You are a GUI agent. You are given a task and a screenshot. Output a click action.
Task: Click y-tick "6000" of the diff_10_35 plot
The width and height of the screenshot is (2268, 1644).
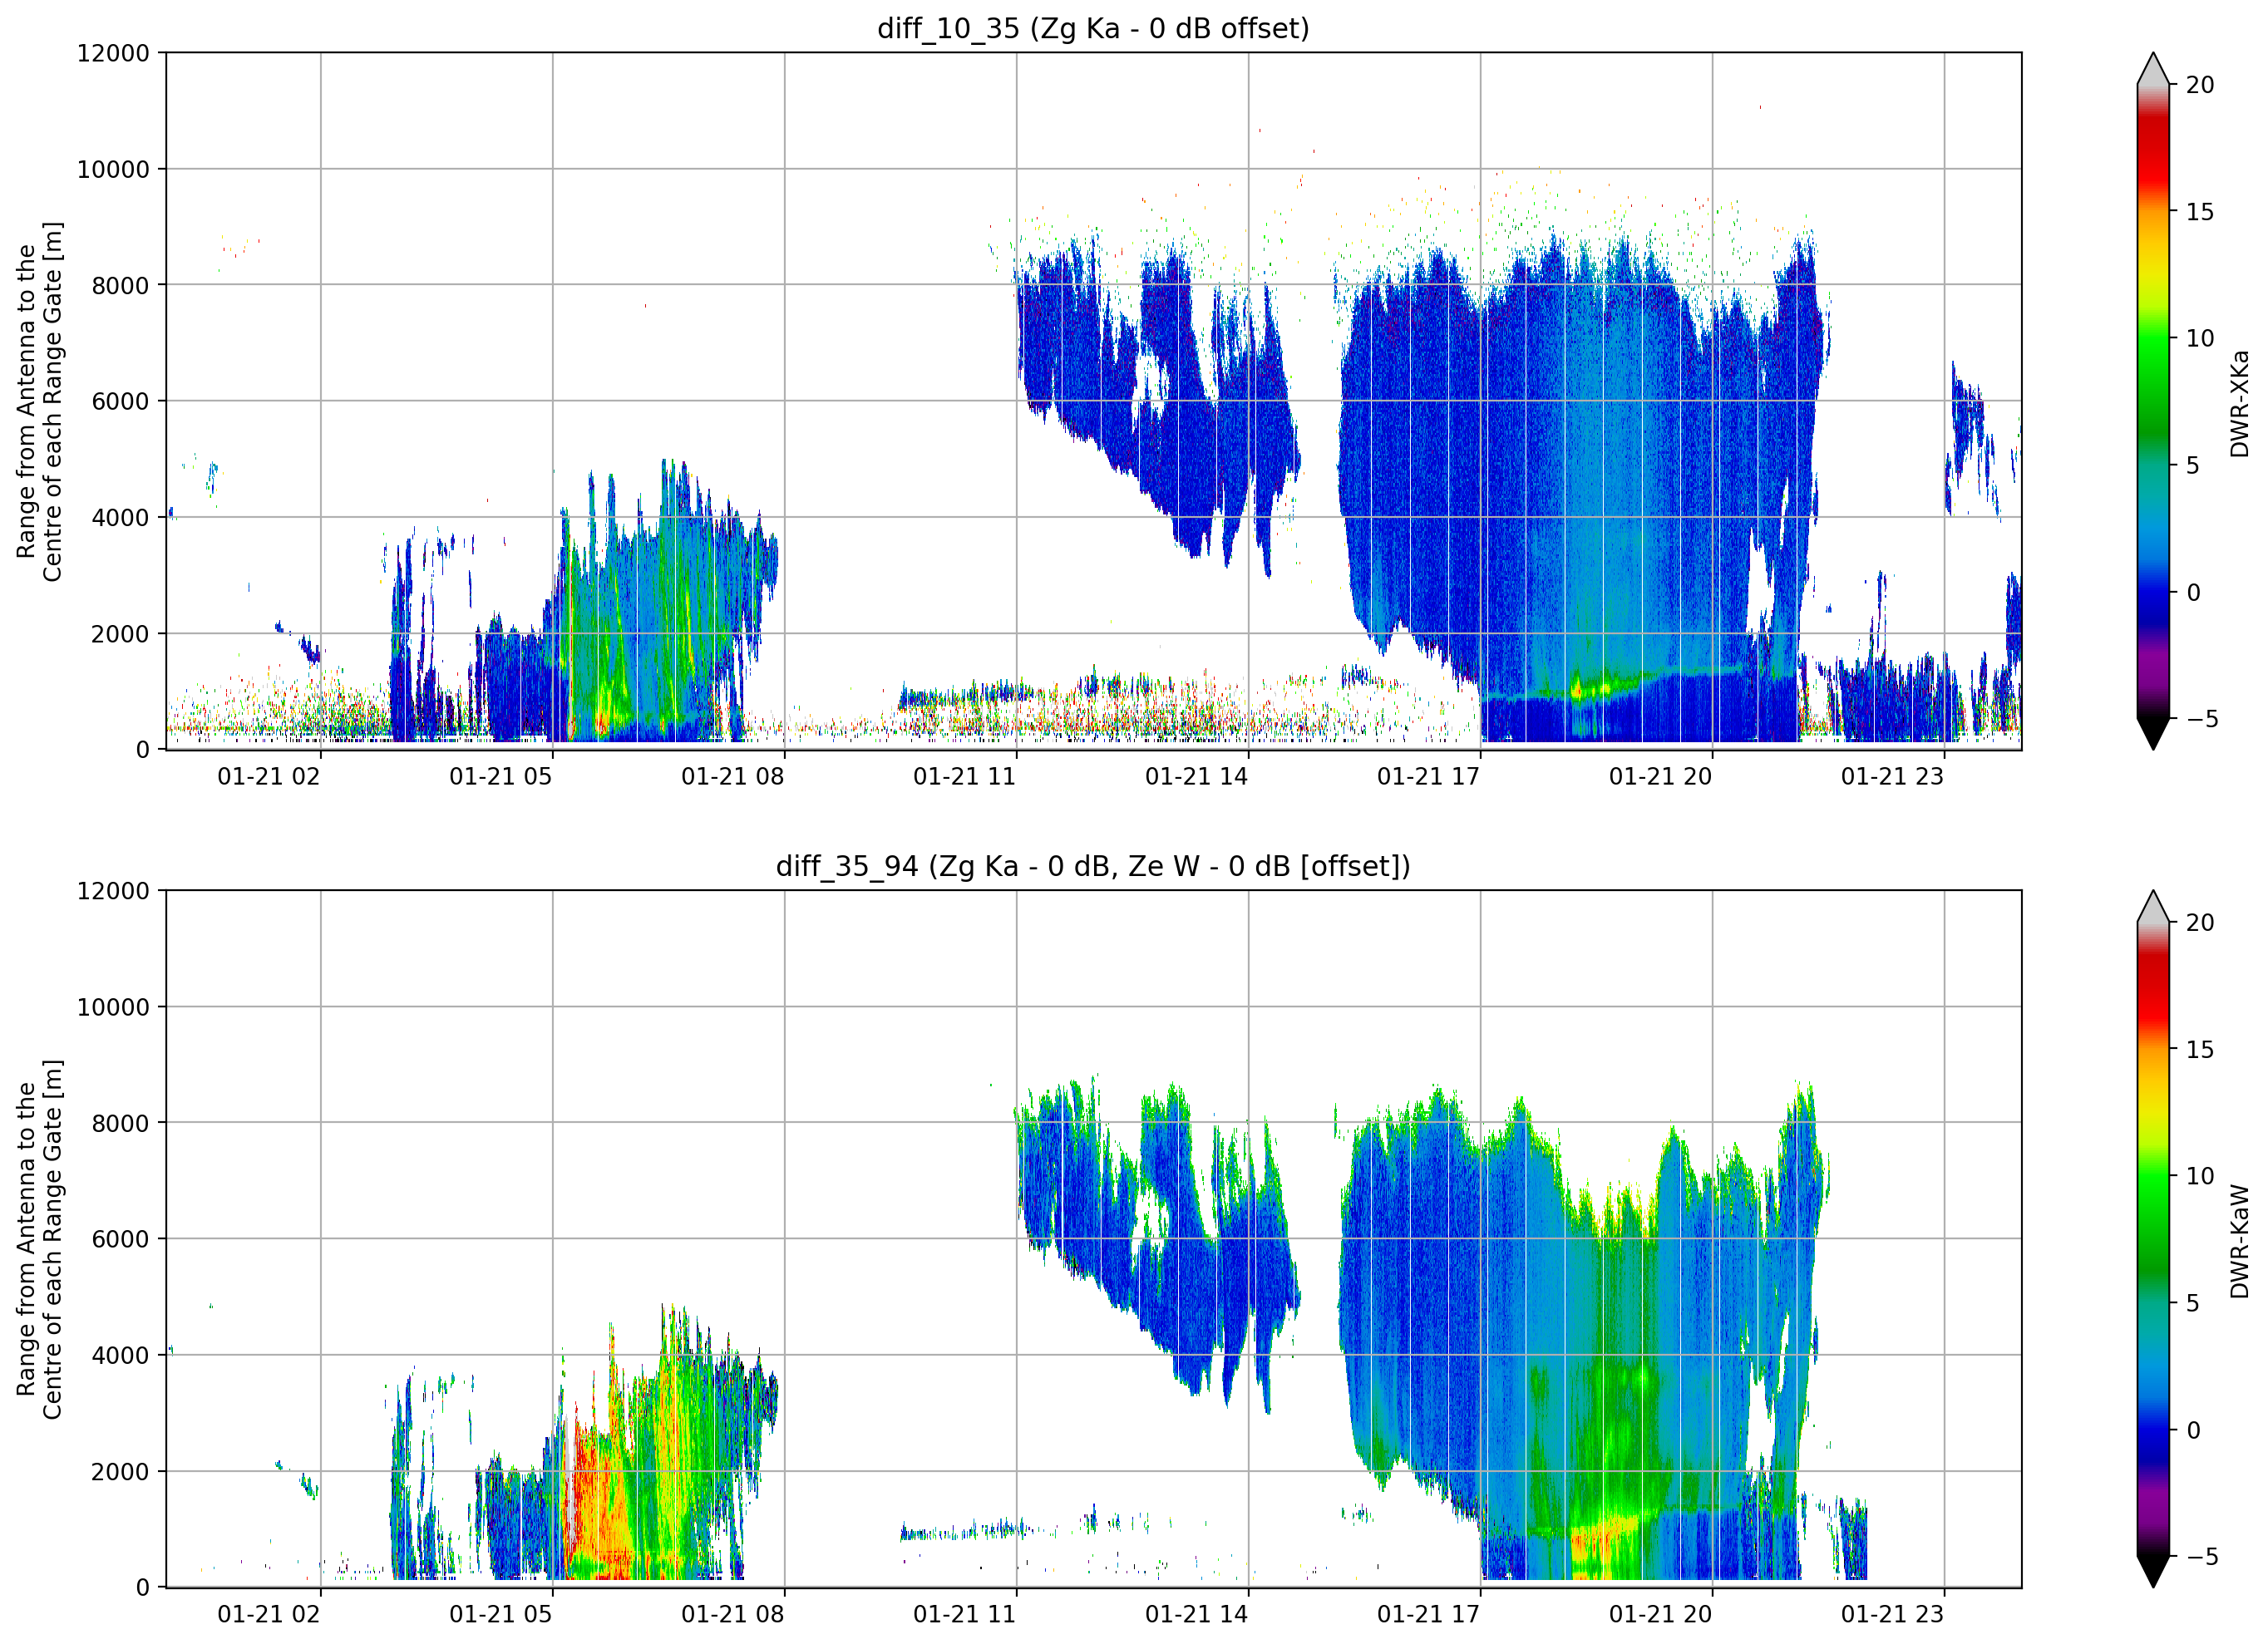(x=120, y=401)
